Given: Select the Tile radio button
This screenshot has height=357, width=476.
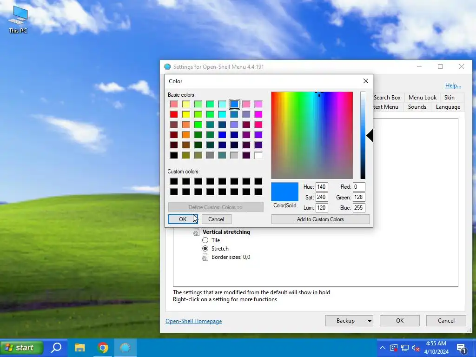Looking at the screenshot, I should tap(205, 240).
